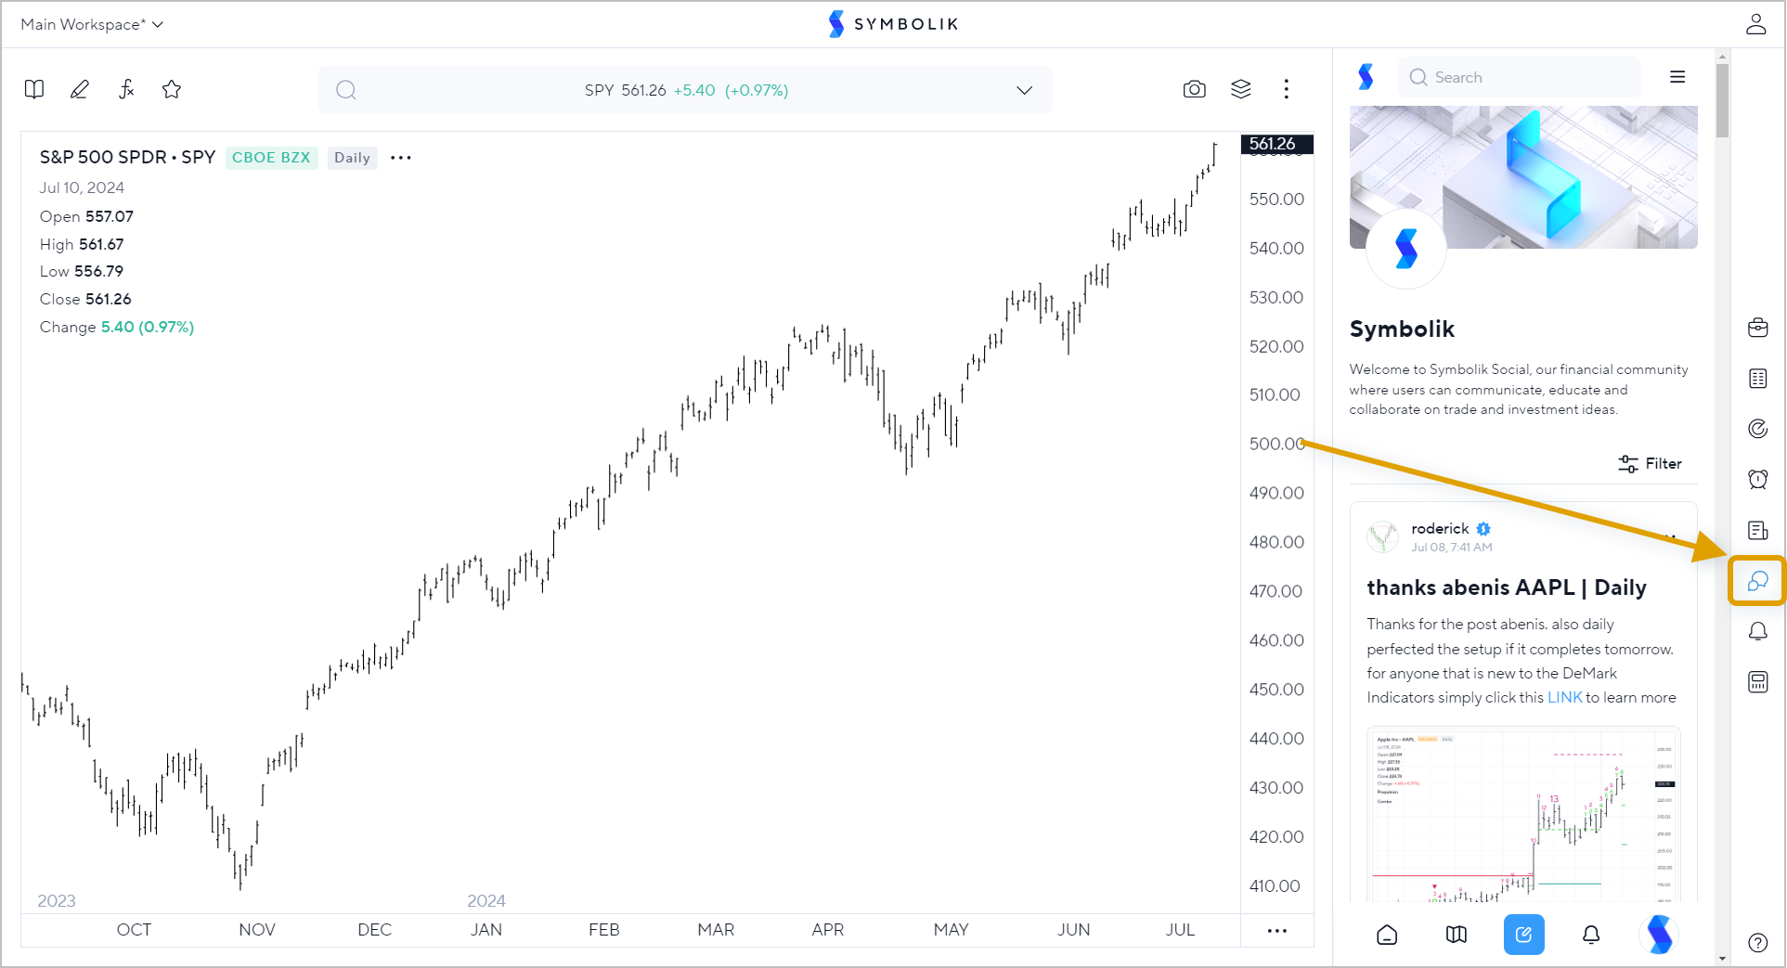
Task: Click the Search field in social panel
Action: click(x=1520, y=77)
